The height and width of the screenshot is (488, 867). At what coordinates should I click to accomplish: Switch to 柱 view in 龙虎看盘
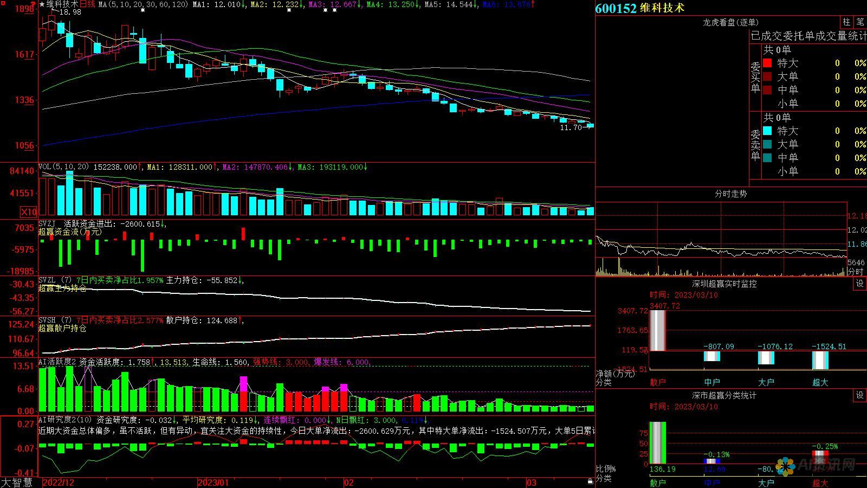(846, 22)
